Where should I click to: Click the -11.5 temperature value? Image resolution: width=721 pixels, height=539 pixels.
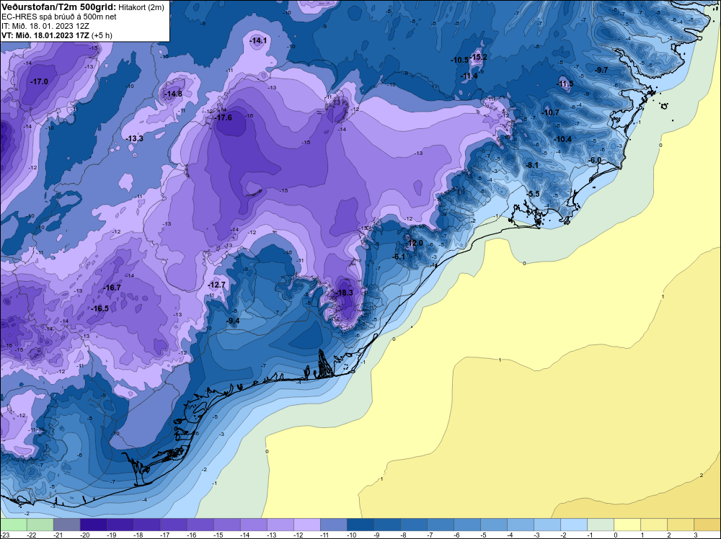click(x=565, y=84)
